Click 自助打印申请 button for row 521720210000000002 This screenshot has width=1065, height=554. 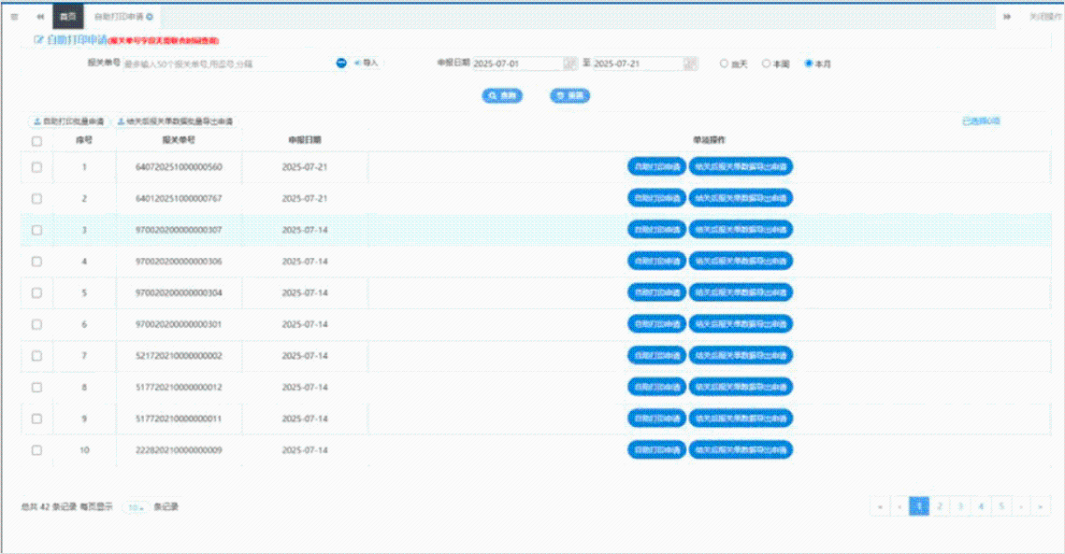pos(656,355)
